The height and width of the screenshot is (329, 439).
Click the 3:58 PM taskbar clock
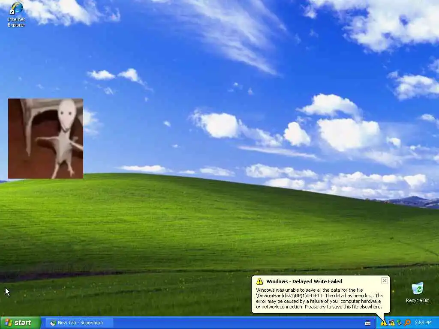click(423, 323)
